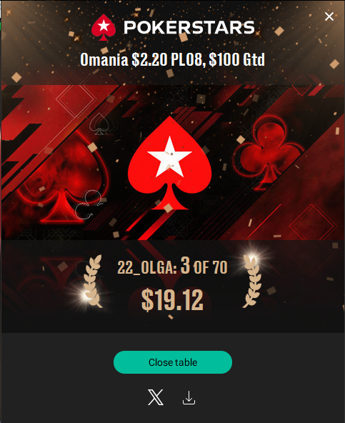This screenshot has width=345, height=423.
Task: Click the PokerStars red spade header logo
Action: click(104, 28)
